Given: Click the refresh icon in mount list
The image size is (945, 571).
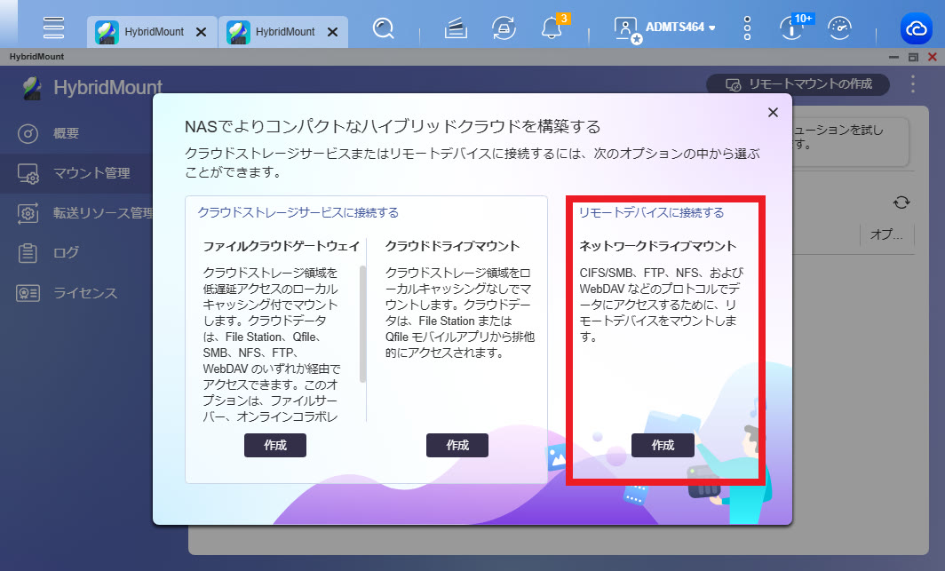Looking at the screenshot, I should tap(901, 202).
